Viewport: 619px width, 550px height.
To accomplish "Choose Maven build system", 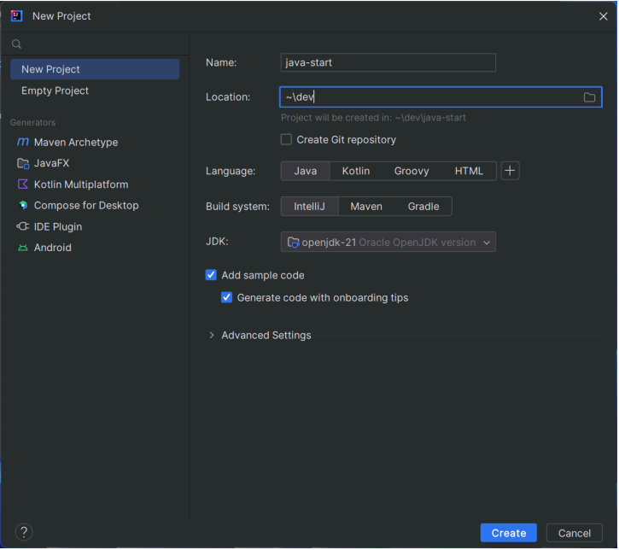I will pyautogui.click(x=366, y=207).
